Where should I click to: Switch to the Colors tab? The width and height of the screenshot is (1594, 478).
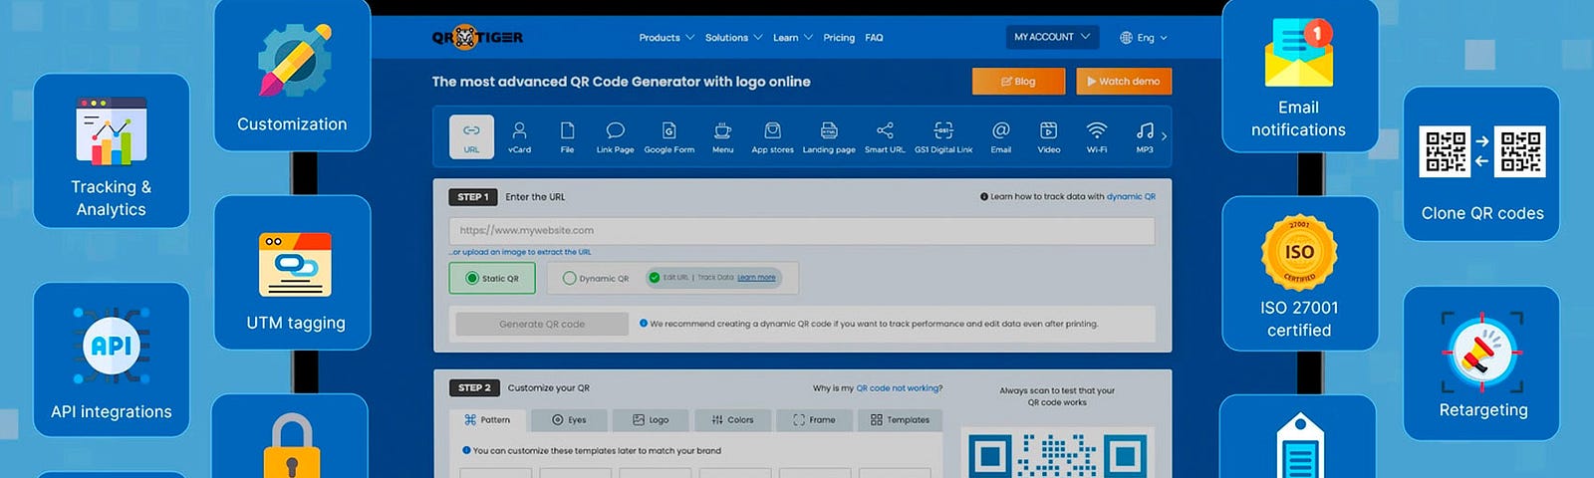pos(731,419)
